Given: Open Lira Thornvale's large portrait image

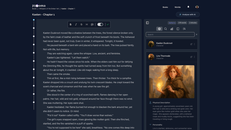Looking at the screenshot, I should [x=172, y=82].
